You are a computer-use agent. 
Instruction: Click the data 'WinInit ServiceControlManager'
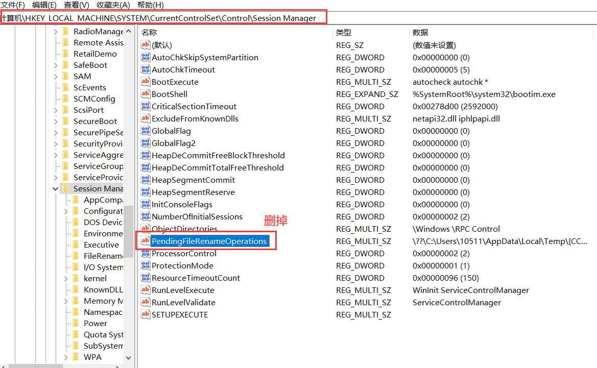pyautogui.click(x=471, y=290)
